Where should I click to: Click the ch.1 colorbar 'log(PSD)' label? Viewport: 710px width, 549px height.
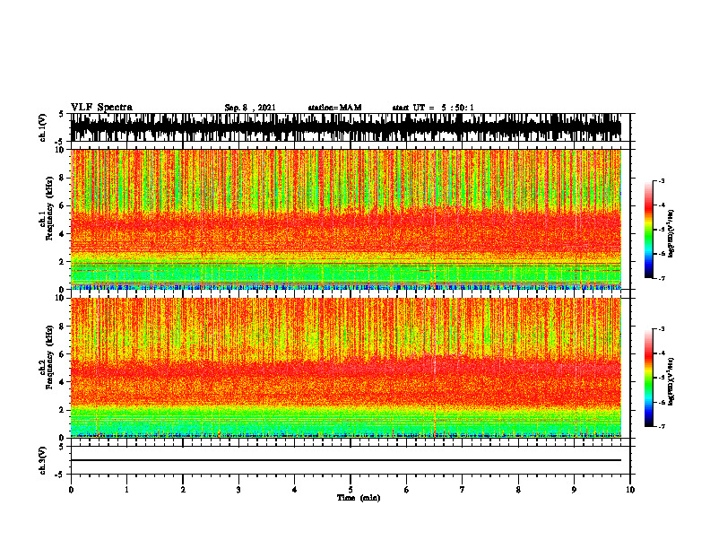pyautogui.click(x=671, y=234)
